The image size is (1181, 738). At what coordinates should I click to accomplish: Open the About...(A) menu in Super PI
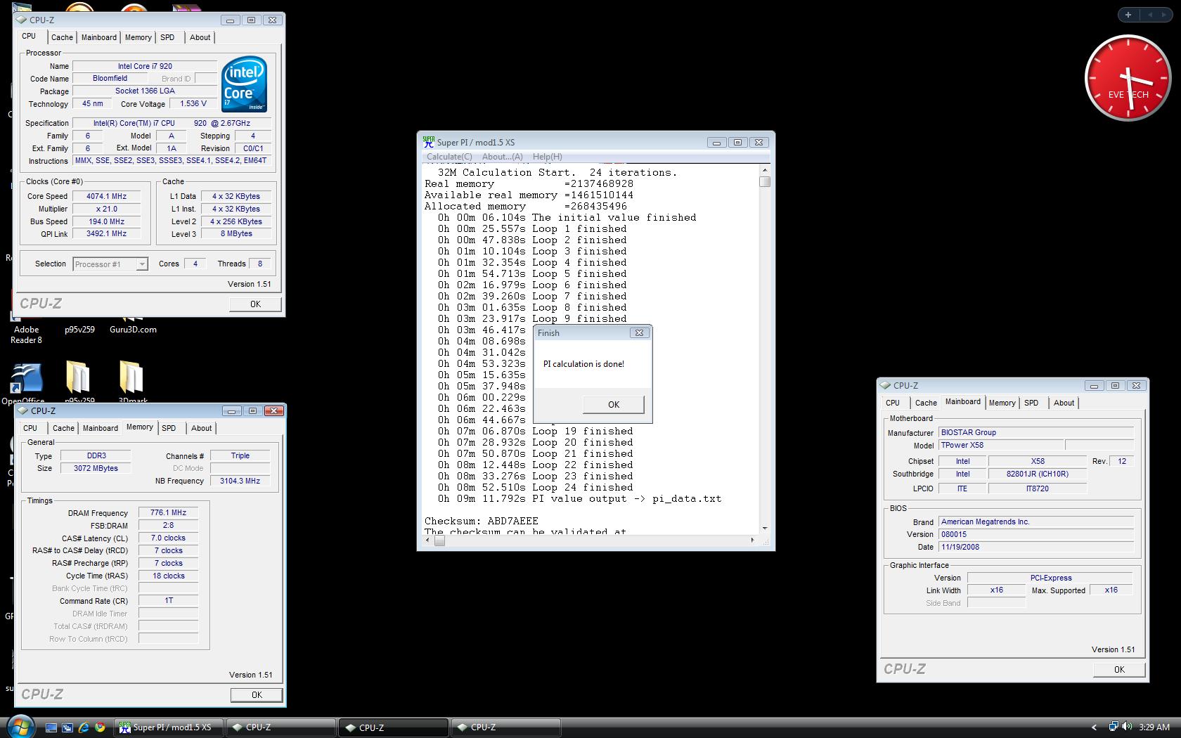502,157
